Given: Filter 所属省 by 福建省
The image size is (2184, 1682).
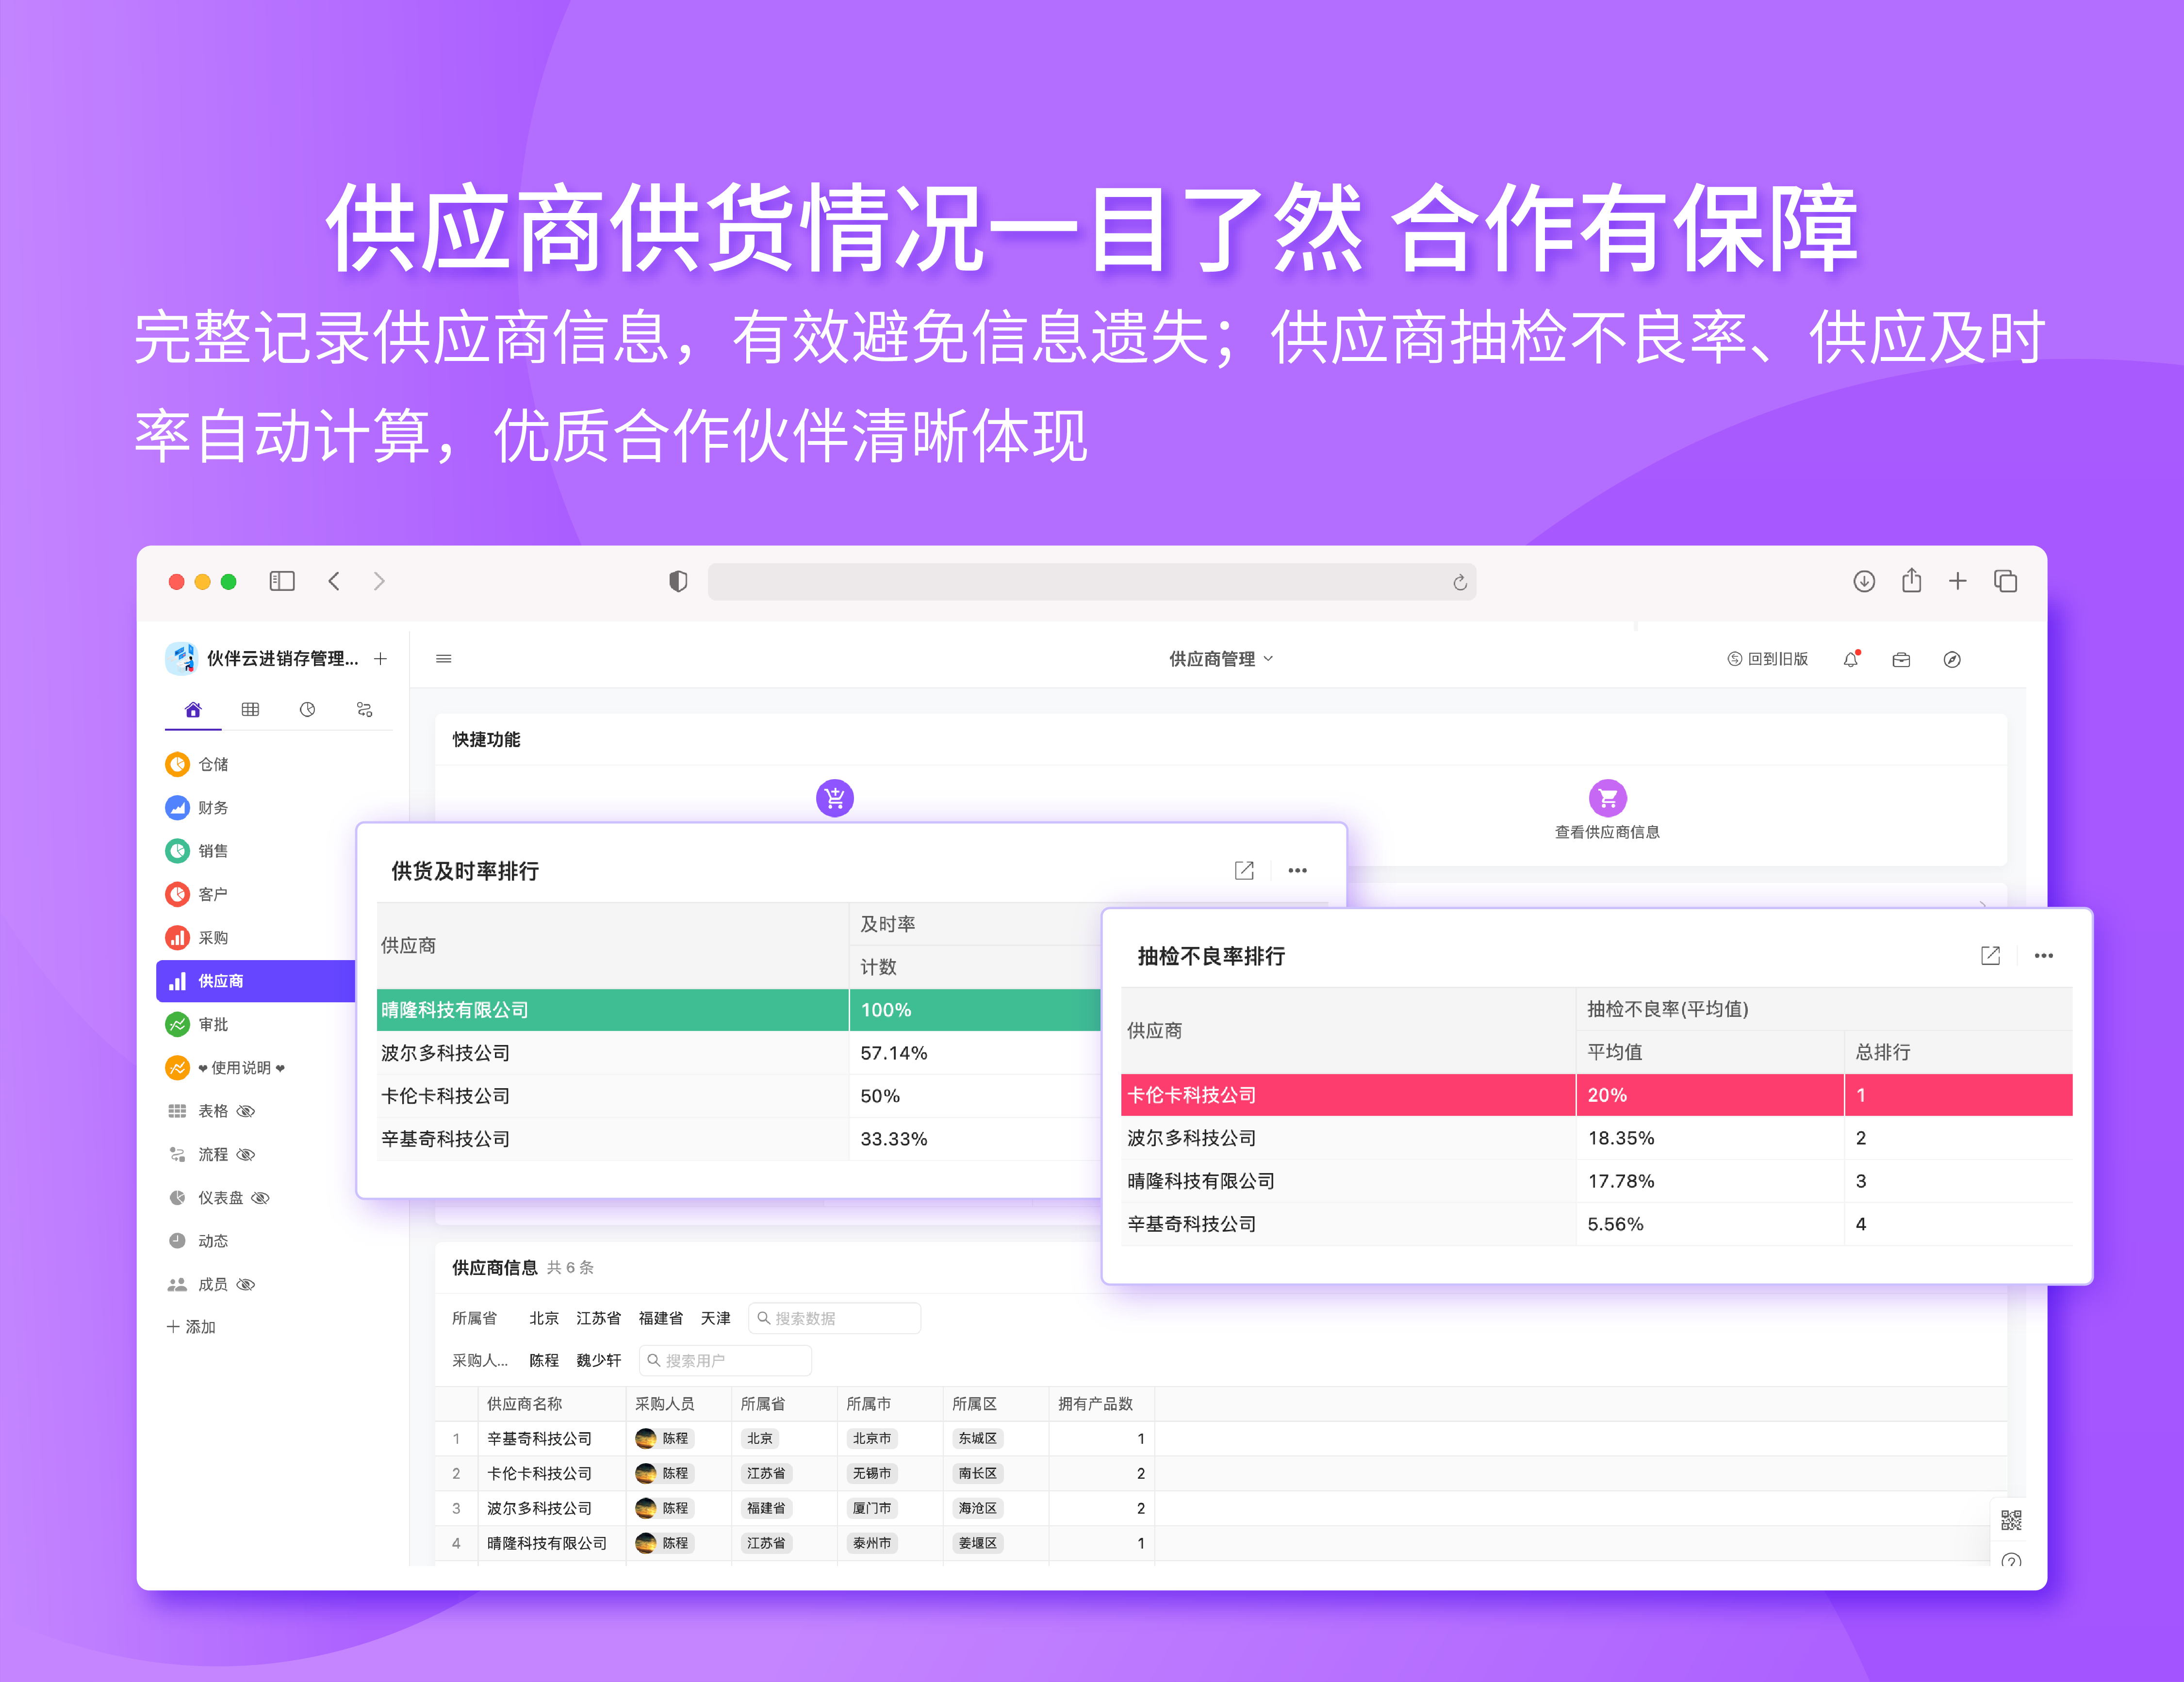Looking at the screenshot, I should click(x=660, y=1318).
